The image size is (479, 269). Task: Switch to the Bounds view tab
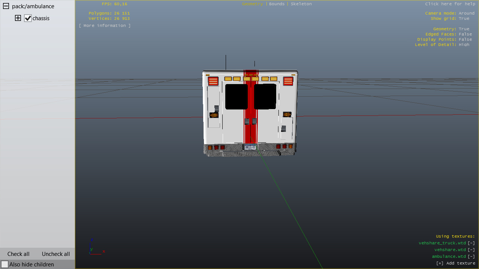pos(277,4)
